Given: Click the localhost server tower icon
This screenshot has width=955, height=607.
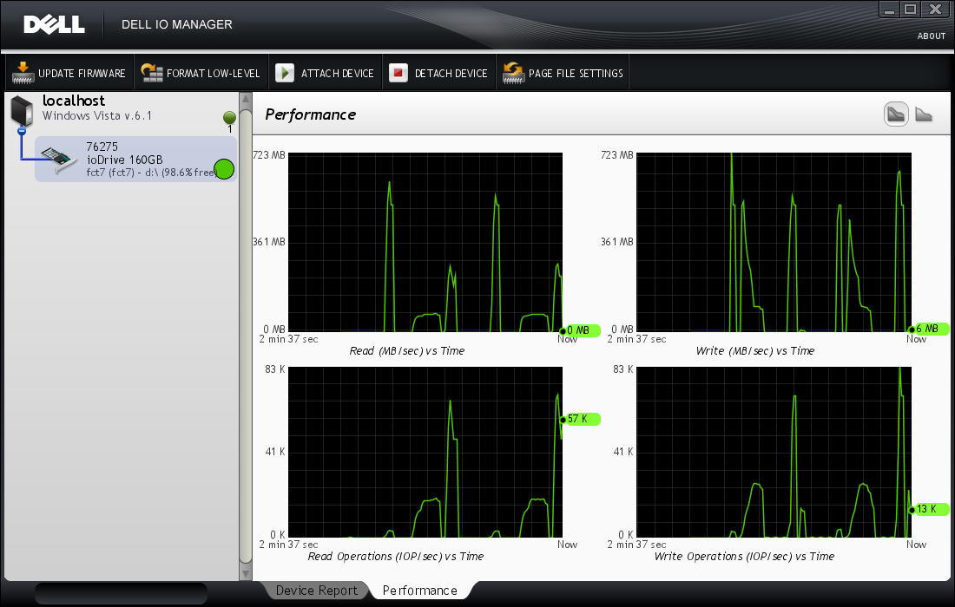Looking at the screenshot, I should pyautogui.click(x=22, y=111).
